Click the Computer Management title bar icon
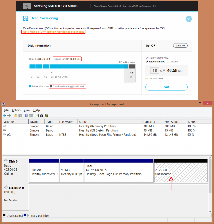The image size is (214, 224). coord(4,104)
